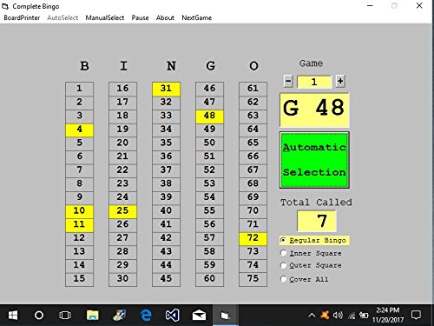Open the taskbar clock showing 2:24 PM
Viewport: 434px width, 326px height.
pyautogui.click(x=388, y=316)
